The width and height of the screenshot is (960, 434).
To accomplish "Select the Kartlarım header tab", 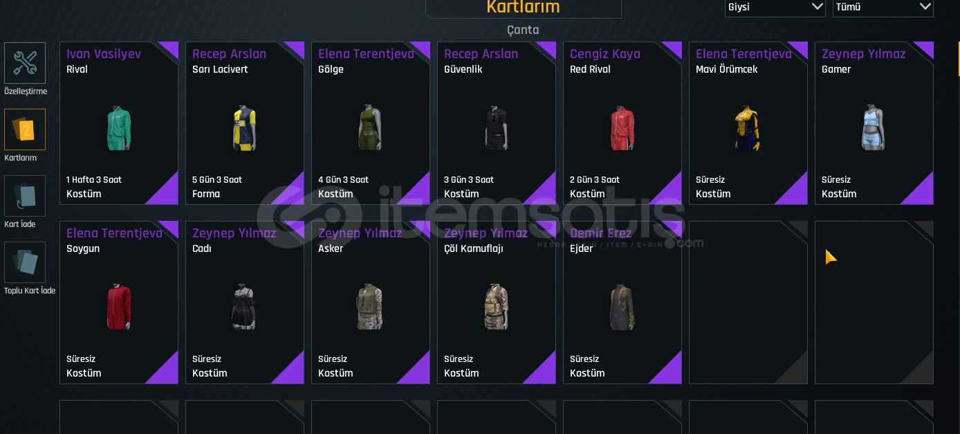I will 523,8.
